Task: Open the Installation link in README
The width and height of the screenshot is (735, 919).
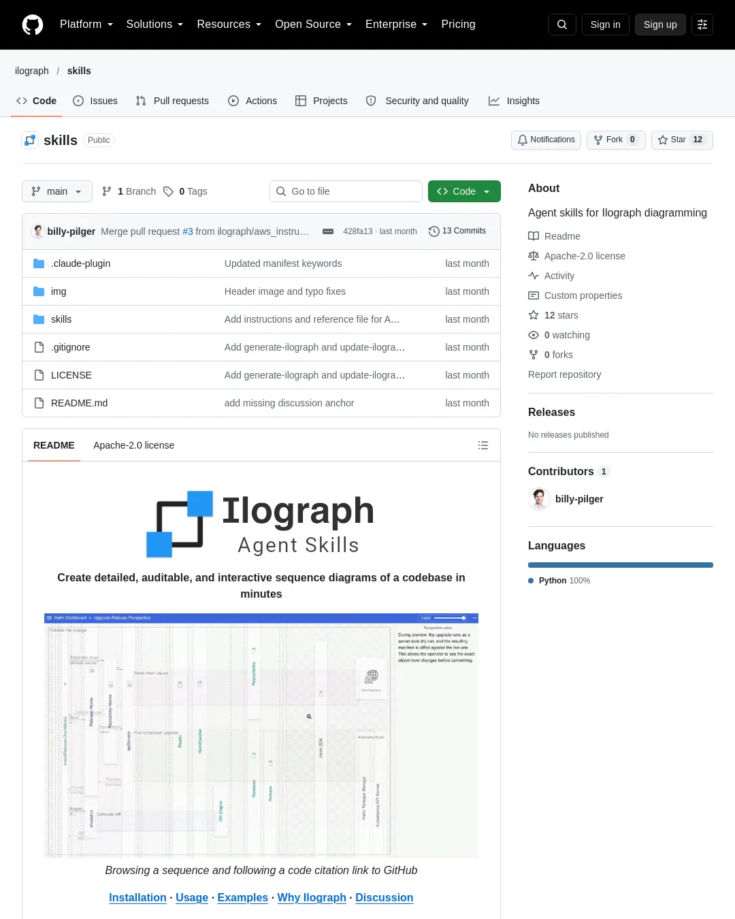Action: (137, 897)
